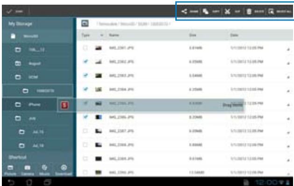
Task: Open the thumbnail of IMG_2361.JPG
Action: tap(99, 48)
